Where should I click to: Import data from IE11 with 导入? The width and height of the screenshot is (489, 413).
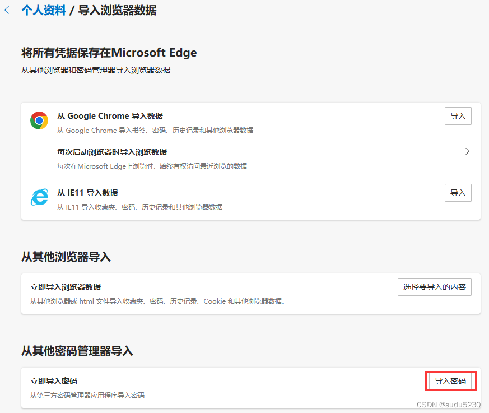[x=458, y=193]
